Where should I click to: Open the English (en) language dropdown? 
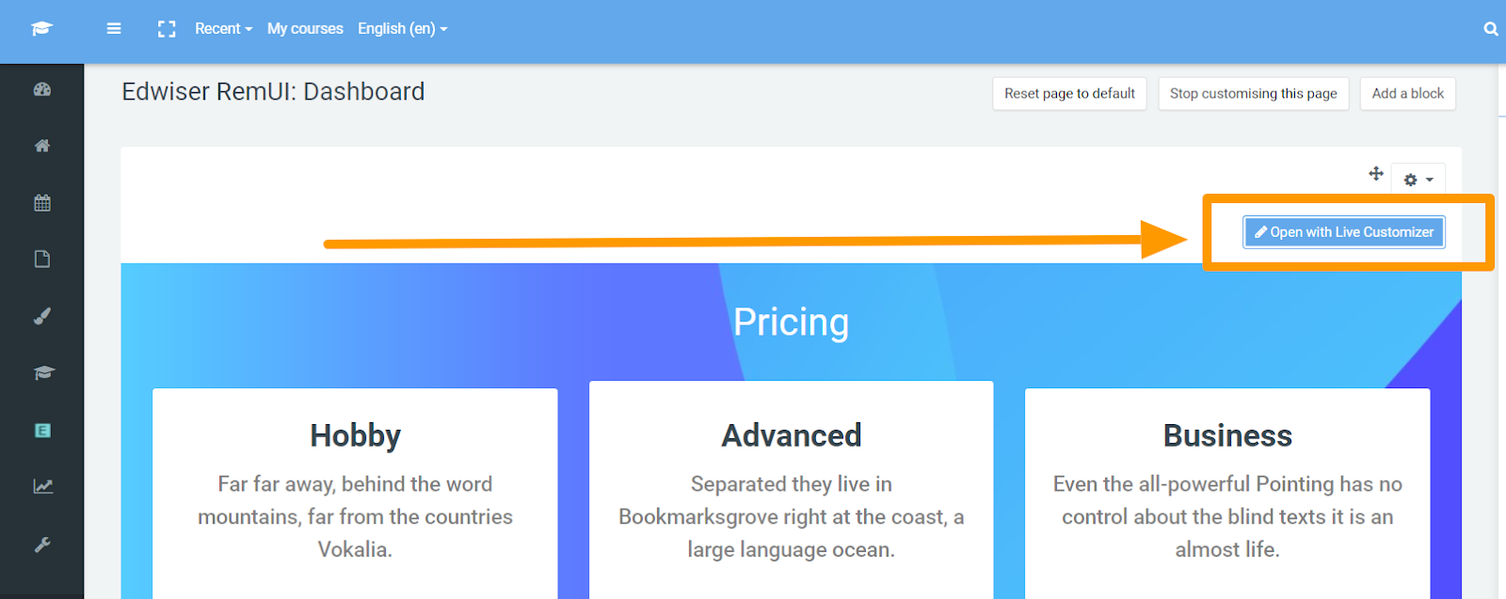403,29
